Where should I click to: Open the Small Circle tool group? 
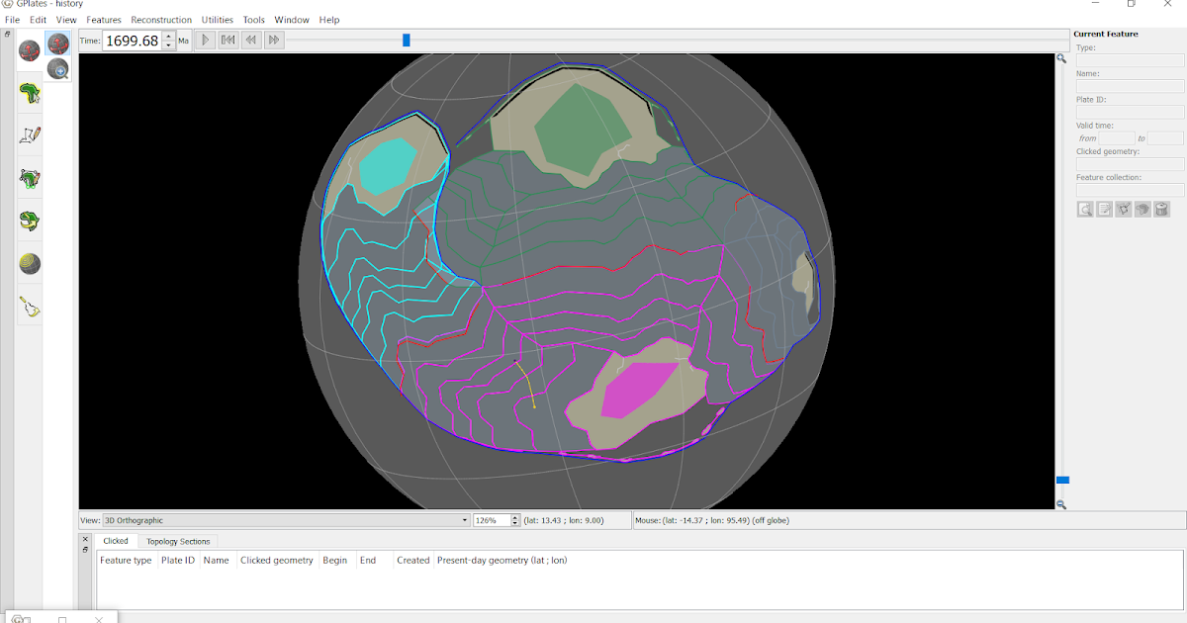[x=30, y=263]
